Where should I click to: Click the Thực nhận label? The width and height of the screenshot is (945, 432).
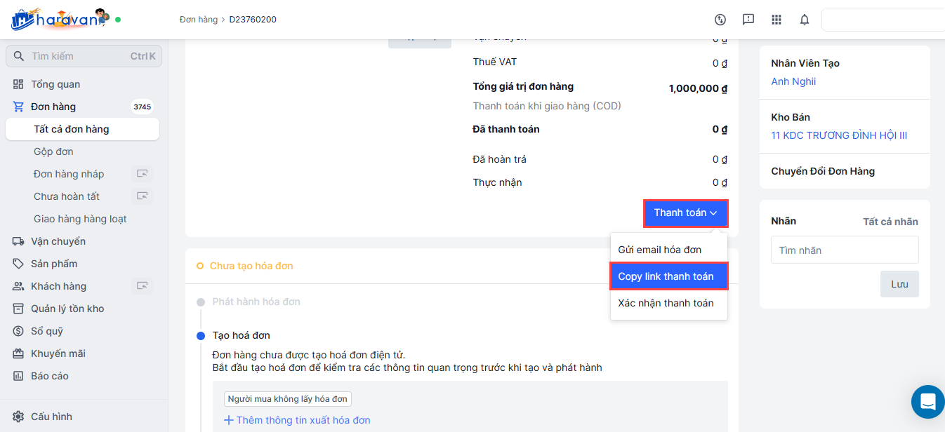pos(498,182)
